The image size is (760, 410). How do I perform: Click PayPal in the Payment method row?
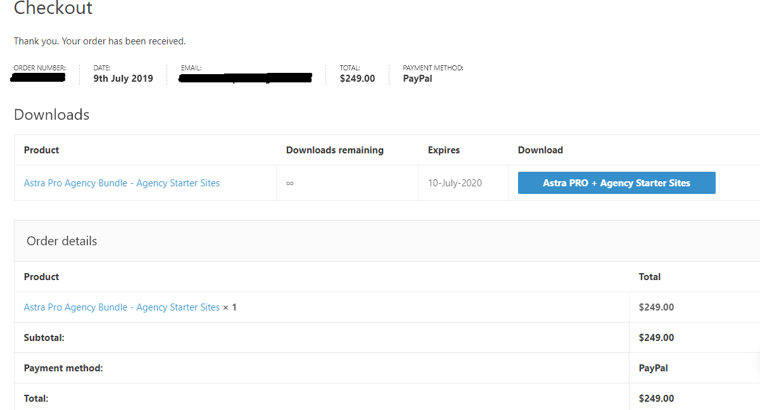click(653, 368)
